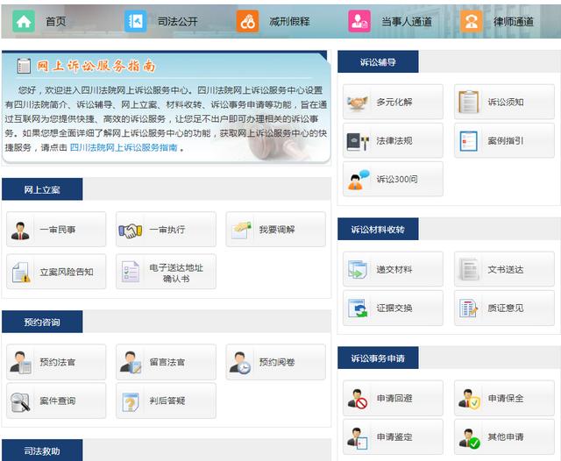The width and height of the screenshot is (561, 461).
Task: Open 文书送达 button
Action: pyautogui.click(x=505, y=269)
